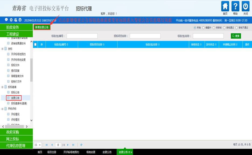Open the 15 rows-per-page dropdown
252x155 pixels.
[x=37, y=145]
